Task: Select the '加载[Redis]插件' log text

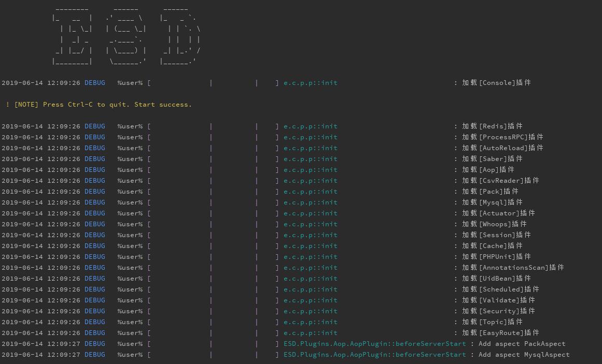Action: [x=492, y=126]
